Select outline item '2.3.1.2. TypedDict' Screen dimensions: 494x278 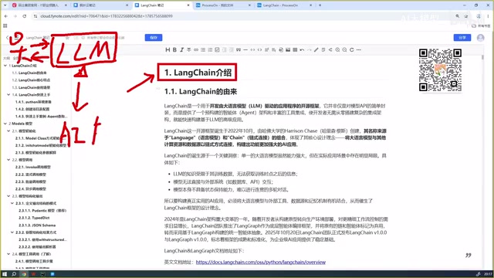tap(34, 218)
